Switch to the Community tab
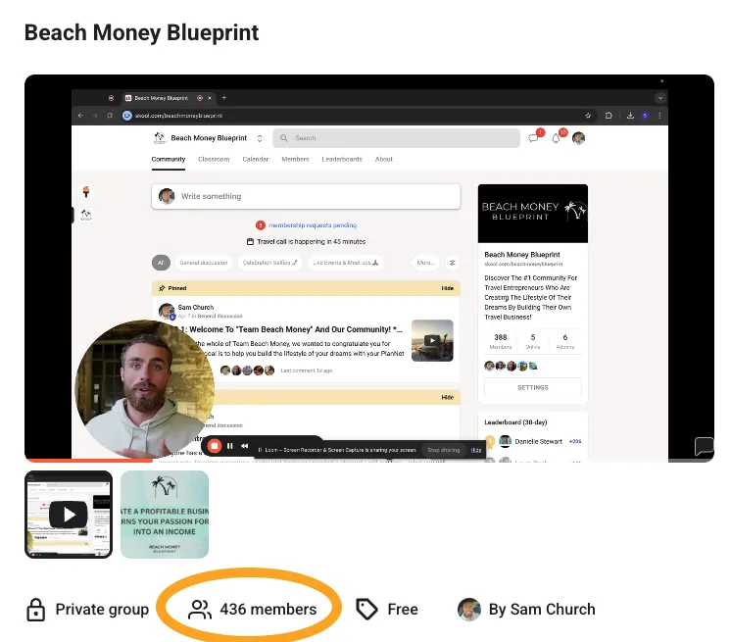Viewport: 731px width, 642px height. pos(169,159)
